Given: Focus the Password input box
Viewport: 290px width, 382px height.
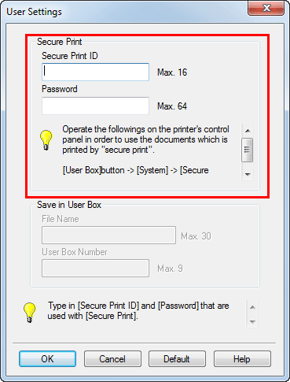Looking at the screenshot, I should click(95, 106).
